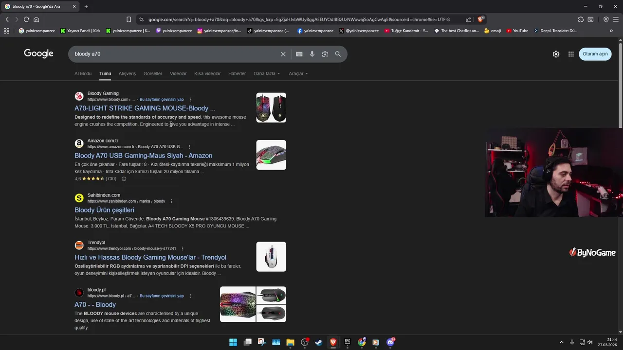Open A70-LIGHT STRIKE GAMING MOUSE-Bloody result

145,108
